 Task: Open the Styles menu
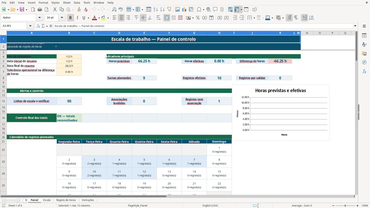coord(55,2)
